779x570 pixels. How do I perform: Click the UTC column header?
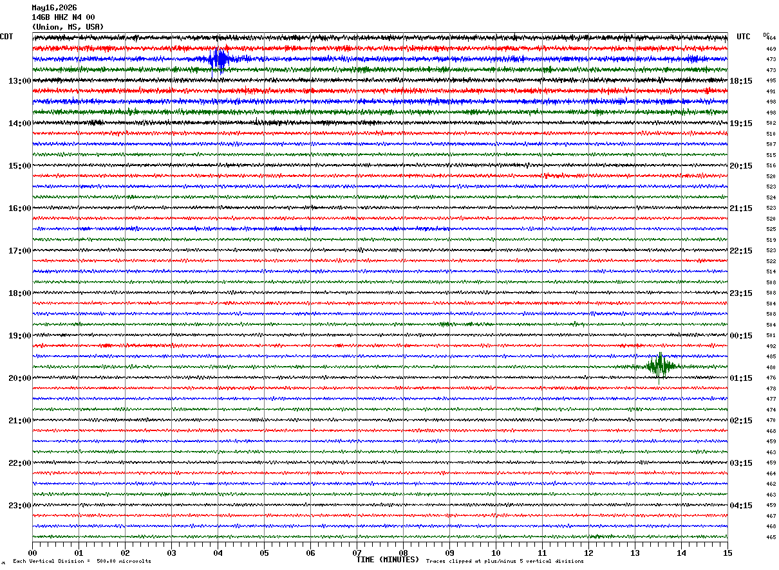coord(744,37)
